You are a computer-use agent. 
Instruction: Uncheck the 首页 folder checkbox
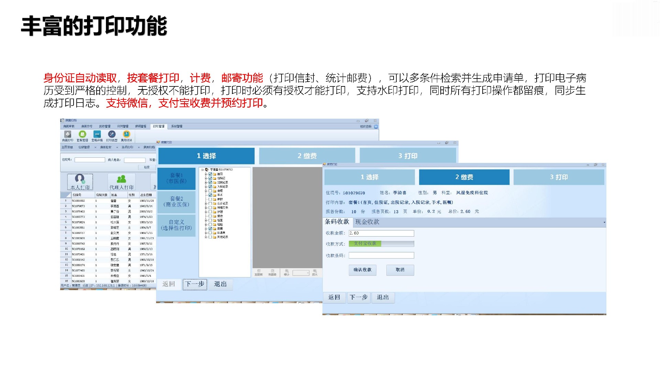point(210,174)
